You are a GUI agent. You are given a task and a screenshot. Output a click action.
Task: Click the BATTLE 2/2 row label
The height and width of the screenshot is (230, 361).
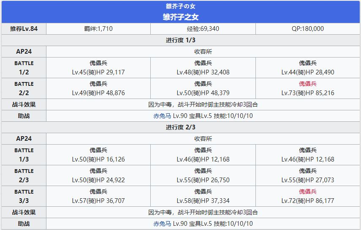coord(24,88)
